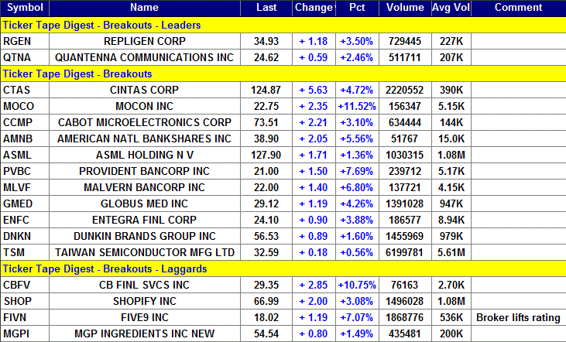The width and height of the screenshot is (566, 342).
Task: Click the GLOBUS MED INC name
Action: (144, 203)
